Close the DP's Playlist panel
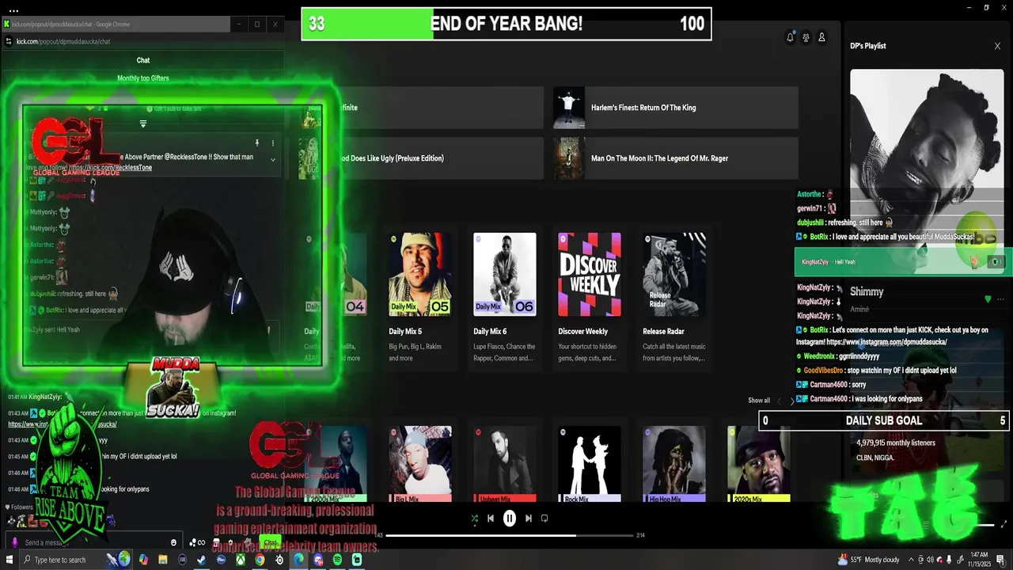This screenshot has height=570, width=1013. coord(997,46)
